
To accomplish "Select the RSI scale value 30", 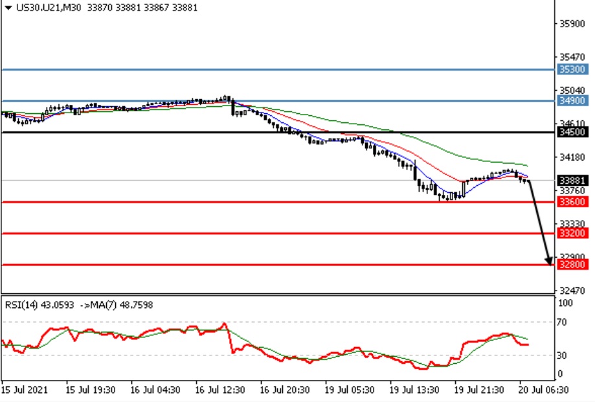I will click(561, 356).
